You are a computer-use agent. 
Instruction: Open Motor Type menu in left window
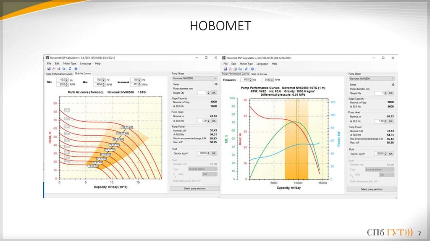pyautogui.click(x=70, y=63)
